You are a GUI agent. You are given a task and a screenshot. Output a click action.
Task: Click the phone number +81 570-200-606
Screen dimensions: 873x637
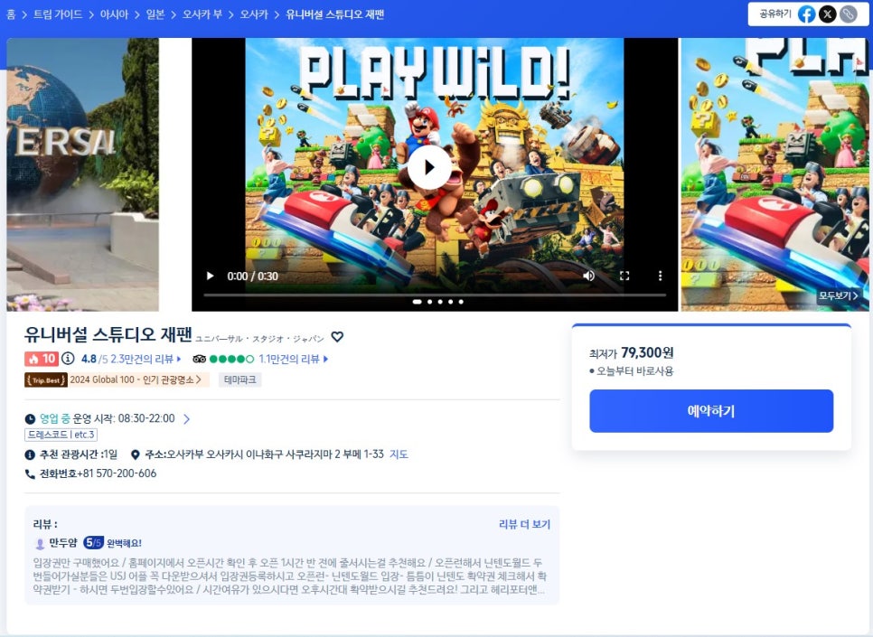117,473
